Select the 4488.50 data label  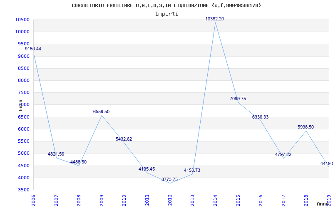tap(78, 162)
